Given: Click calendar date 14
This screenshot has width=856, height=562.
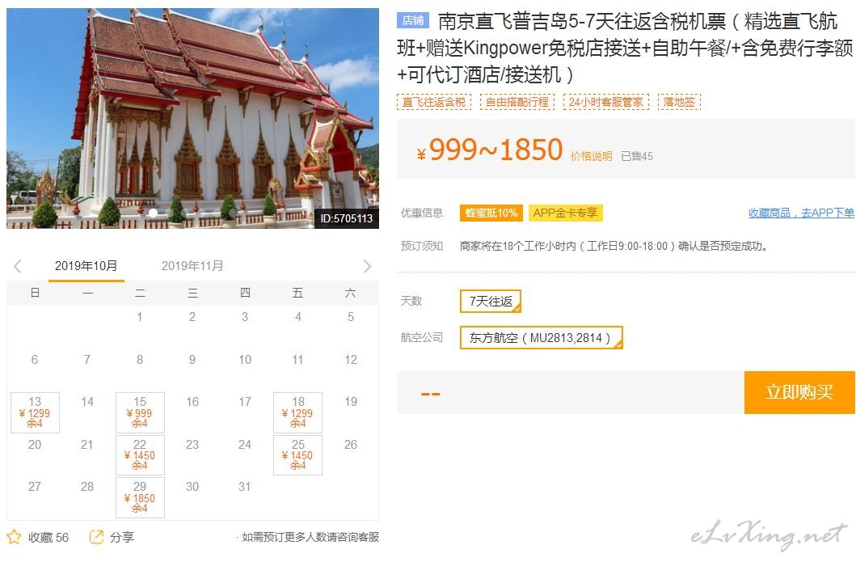Looking at the screenshot, I should pos(87,402).
